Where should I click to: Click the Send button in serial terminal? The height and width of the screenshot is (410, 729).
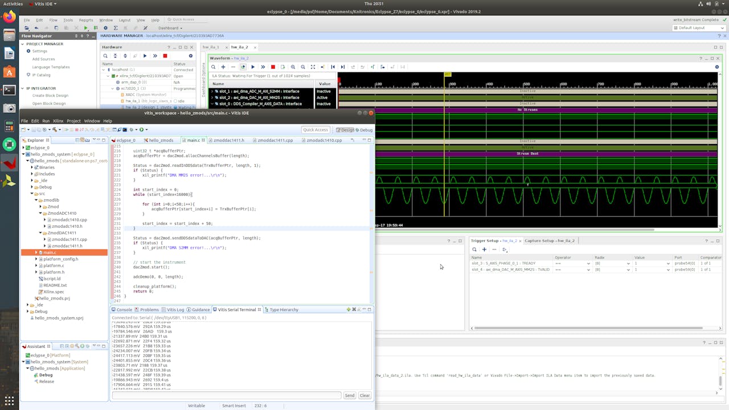[349, 395]
